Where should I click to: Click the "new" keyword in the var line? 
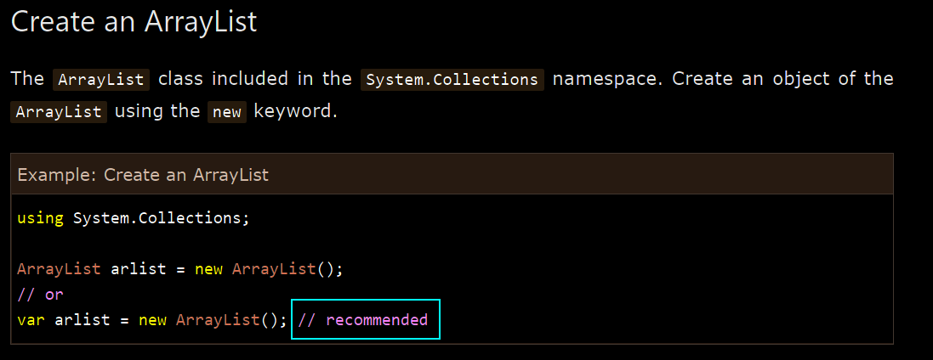click(x=153, y=319)
